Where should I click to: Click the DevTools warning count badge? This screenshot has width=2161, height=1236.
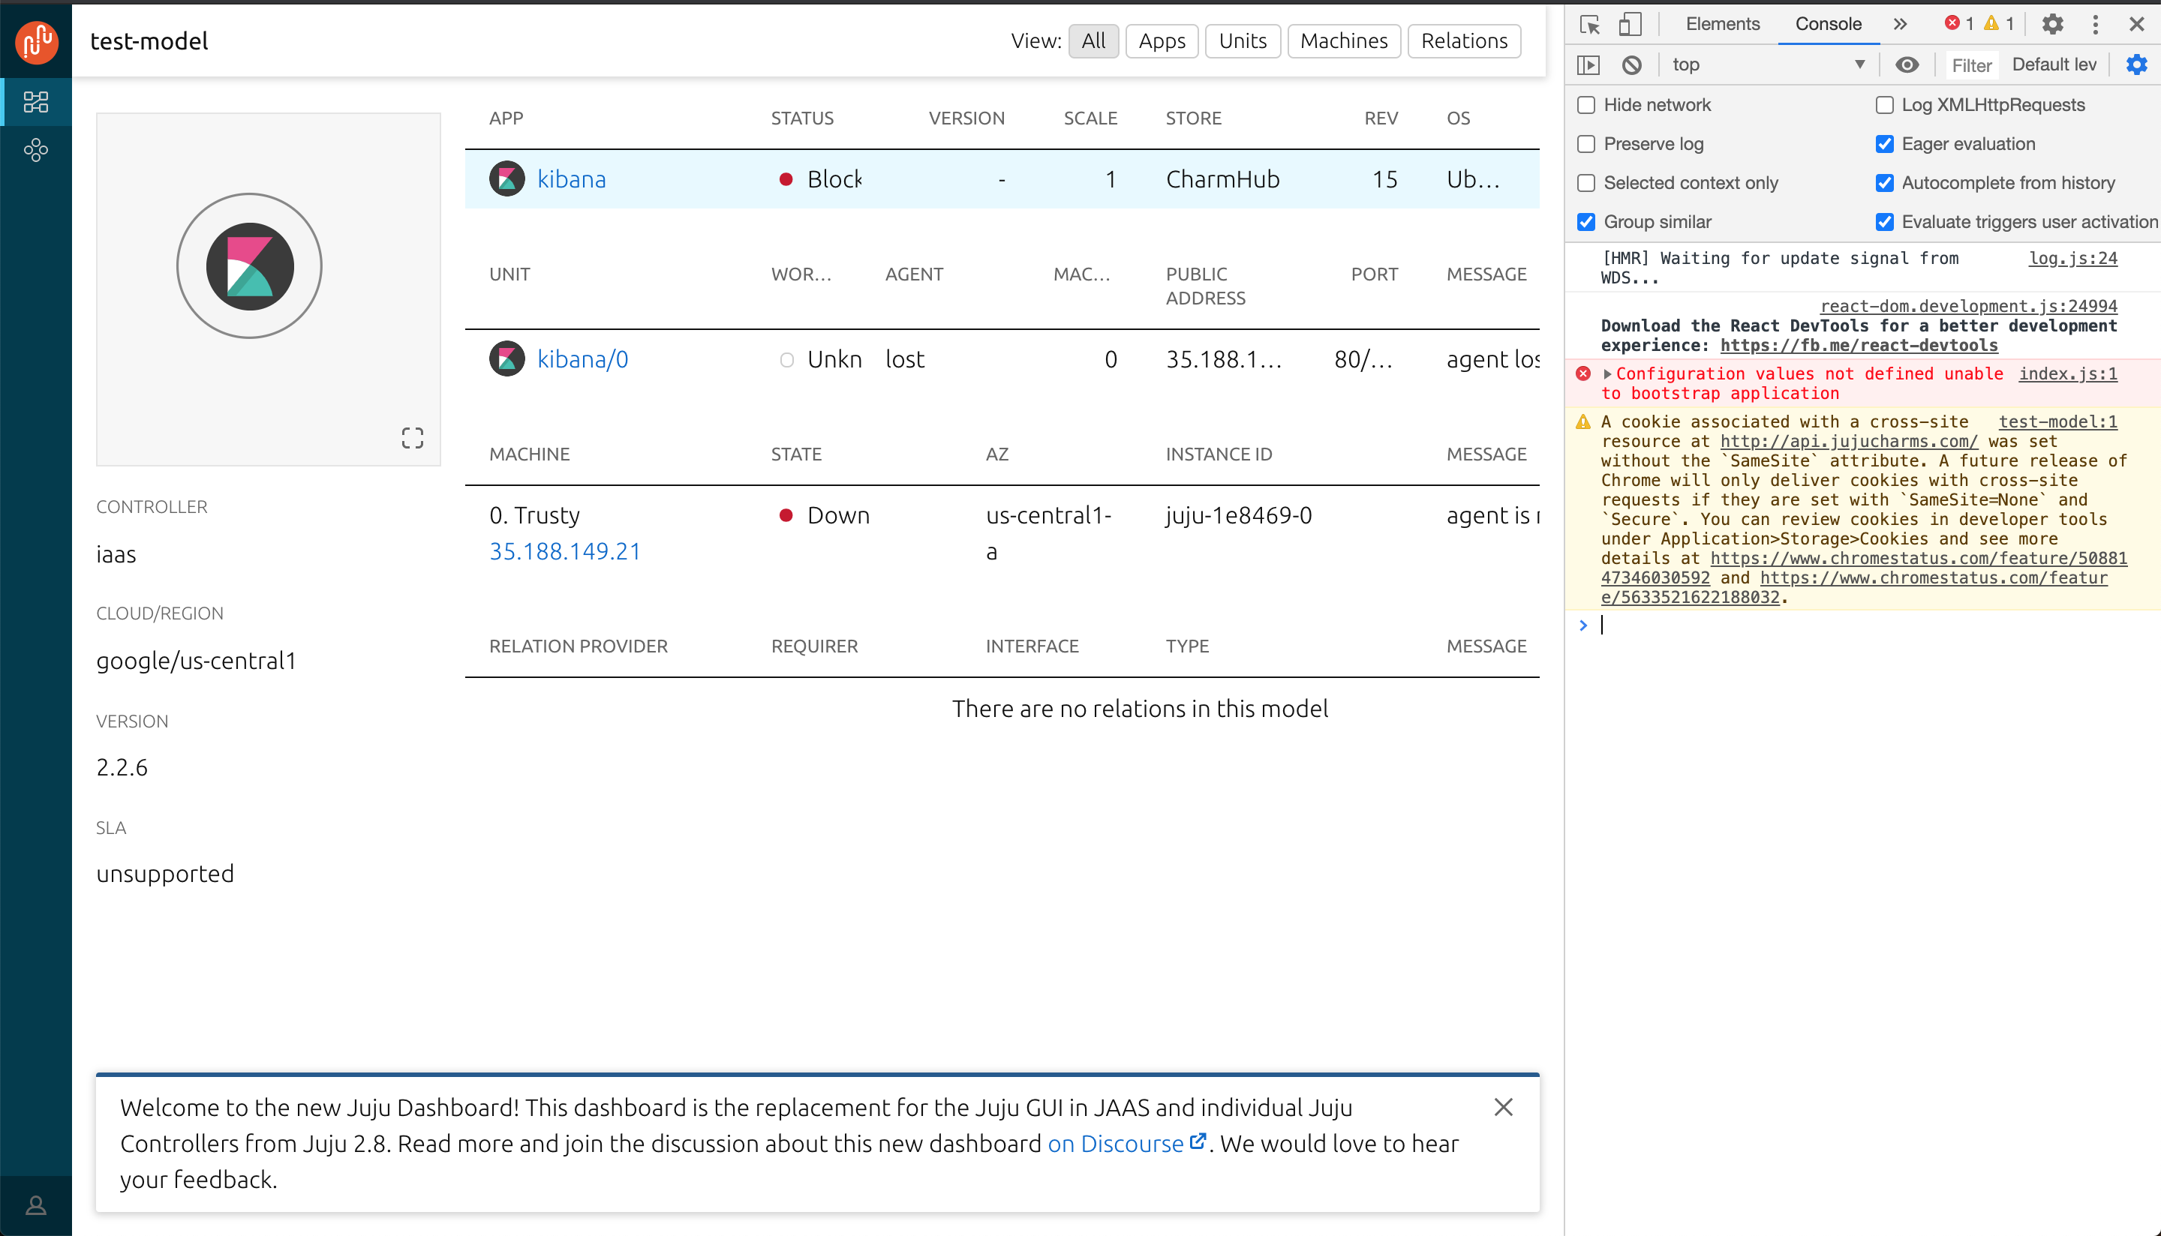pyautogui.click(x=1999, y=24)
